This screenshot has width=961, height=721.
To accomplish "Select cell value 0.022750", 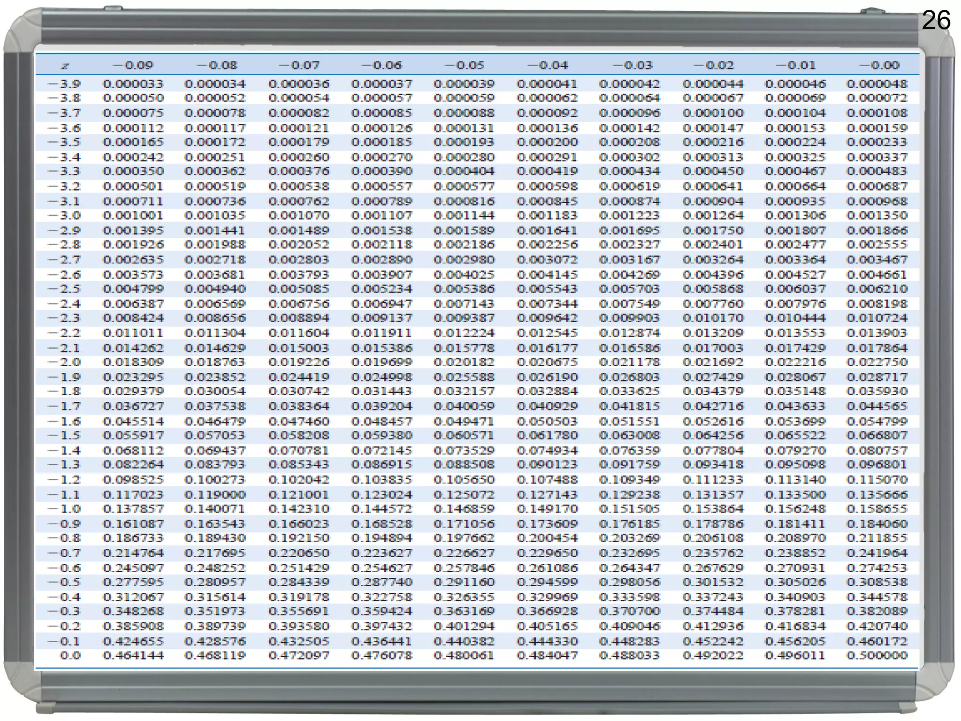I will click(x=877, y=362).
